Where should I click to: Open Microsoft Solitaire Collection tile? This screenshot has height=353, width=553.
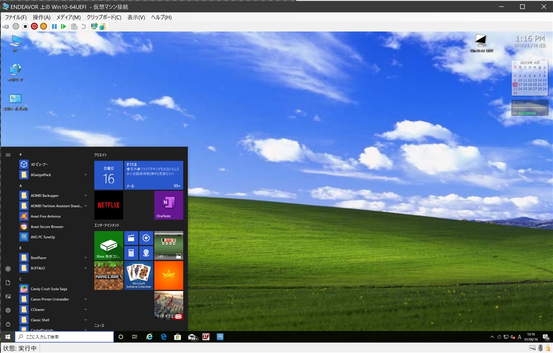point(139,275)
